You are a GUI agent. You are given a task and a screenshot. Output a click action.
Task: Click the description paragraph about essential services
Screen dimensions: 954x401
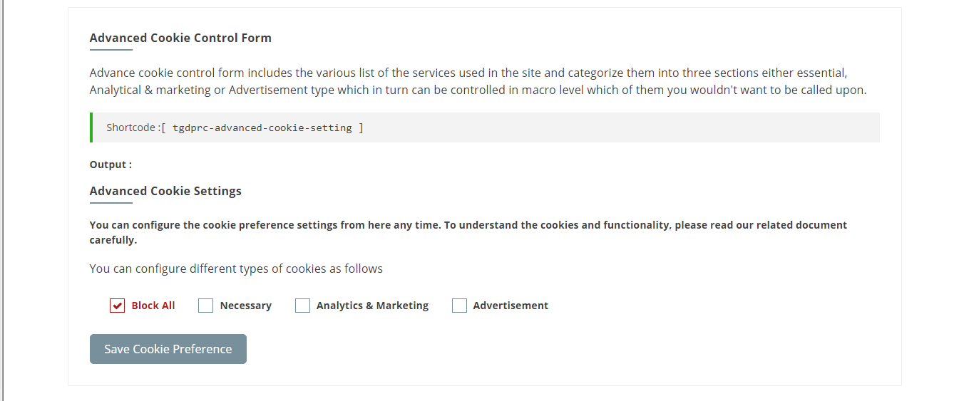pyautogui.click(x=478, y=81)
